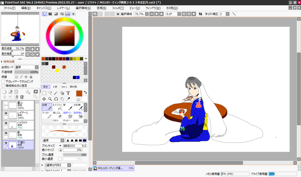Screen dimensions: 301x177
Task: Click the ブラシサイズ slider value
Action: click(x=75, y=146)
